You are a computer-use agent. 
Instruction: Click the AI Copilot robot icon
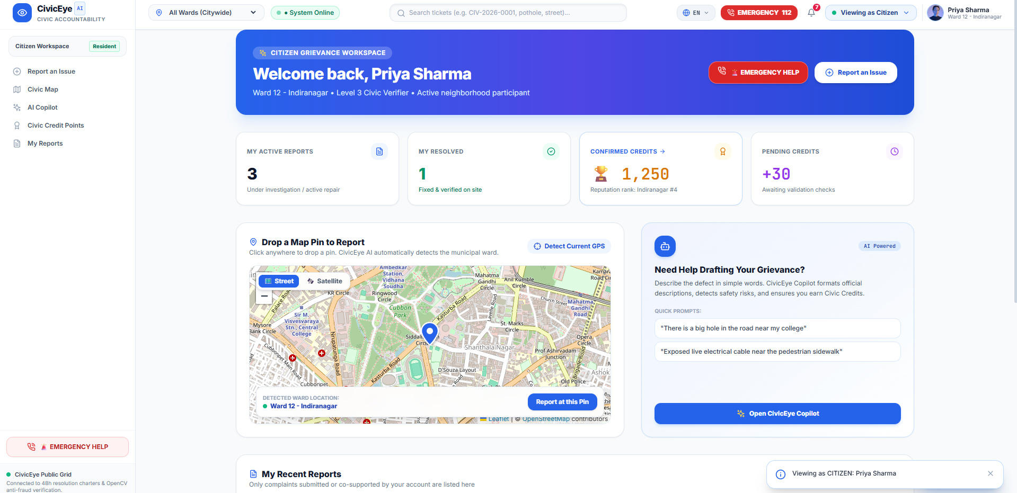click(x=665, y=246)
